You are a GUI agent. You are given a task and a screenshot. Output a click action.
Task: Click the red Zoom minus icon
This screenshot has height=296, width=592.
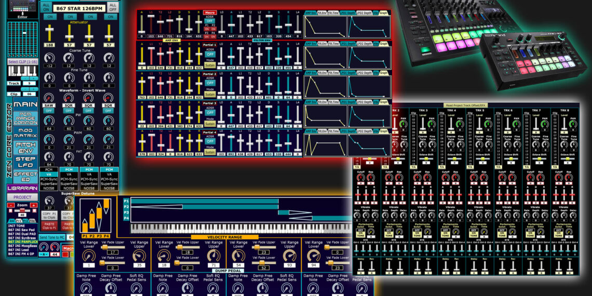tap(10, 205)
